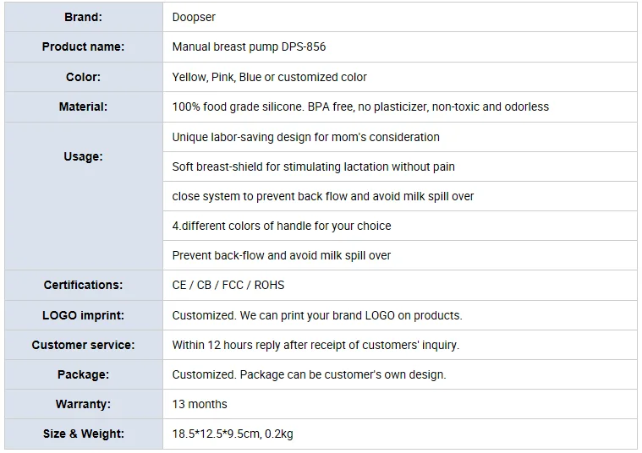Select the "13 months" warranty value

tap(200, 404)
